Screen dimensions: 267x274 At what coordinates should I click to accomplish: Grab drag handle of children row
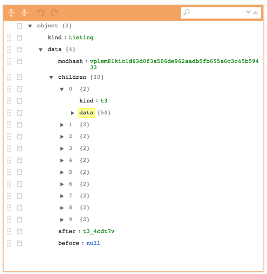point(9,77)
